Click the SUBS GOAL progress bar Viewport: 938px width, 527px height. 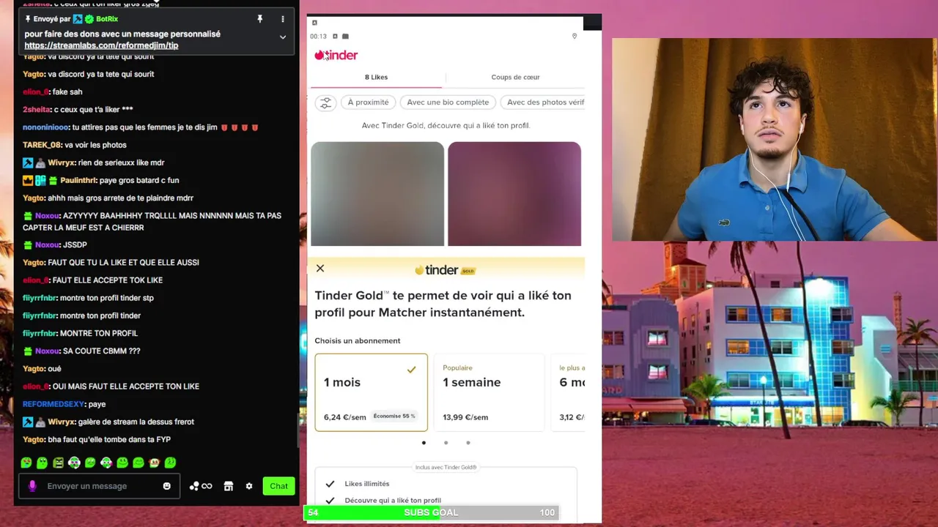pyautogui.click(x=431, y=512)
